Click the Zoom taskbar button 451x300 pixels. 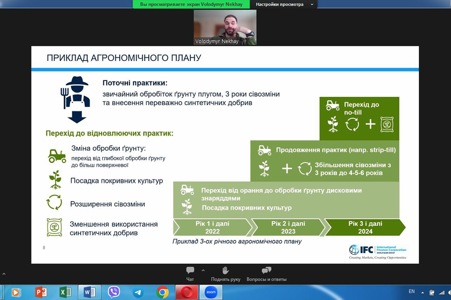(210, 292)
